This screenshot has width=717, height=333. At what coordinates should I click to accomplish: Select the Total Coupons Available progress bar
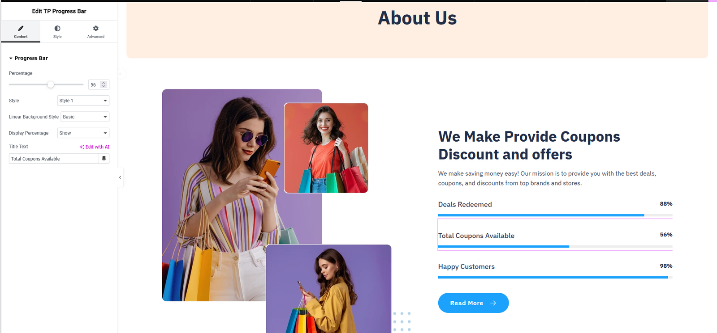(555, 235)
